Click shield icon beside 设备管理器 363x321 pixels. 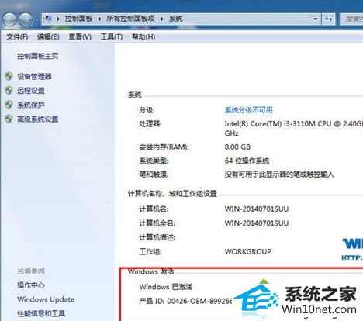pyautogui.click(x=9, y=76)
